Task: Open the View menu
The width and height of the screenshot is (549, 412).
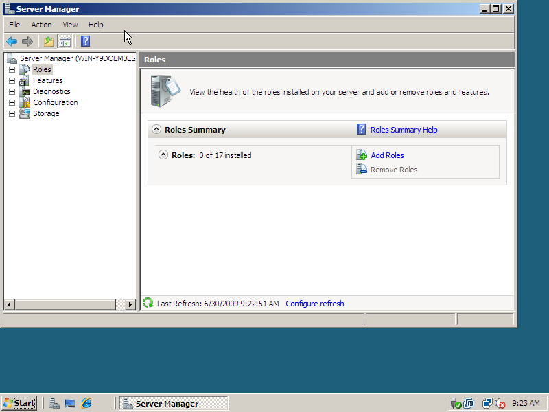Action: 70,25
